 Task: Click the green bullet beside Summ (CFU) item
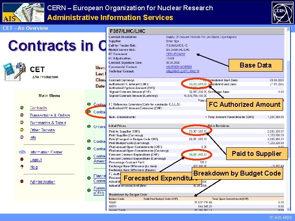(89, 190)
